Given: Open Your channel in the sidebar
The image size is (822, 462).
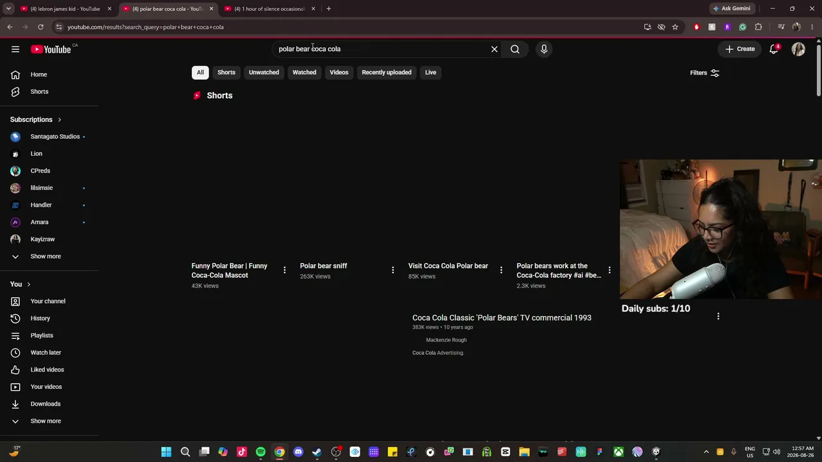Looking at the screenshot, I should click(49, 302).
